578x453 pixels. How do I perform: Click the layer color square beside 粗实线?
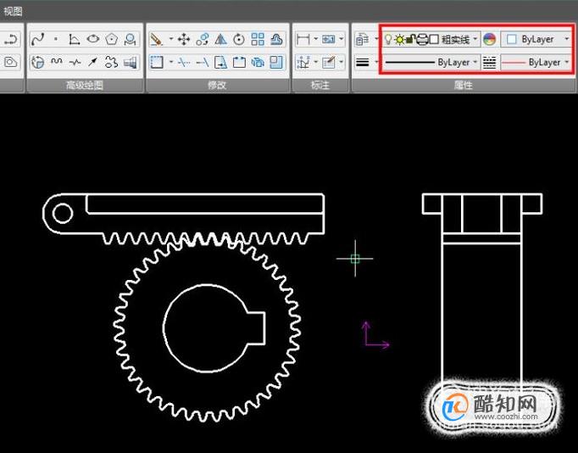[434, 39]
